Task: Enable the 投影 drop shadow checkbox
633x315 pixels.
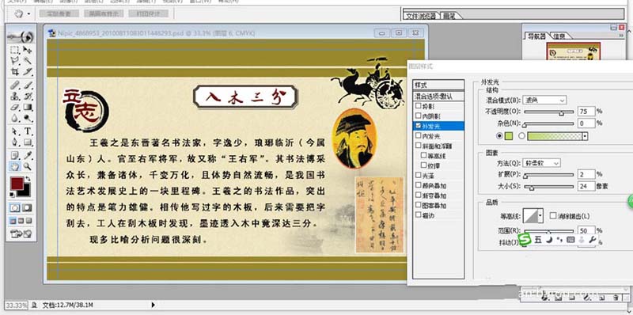Action: (419, 106)
